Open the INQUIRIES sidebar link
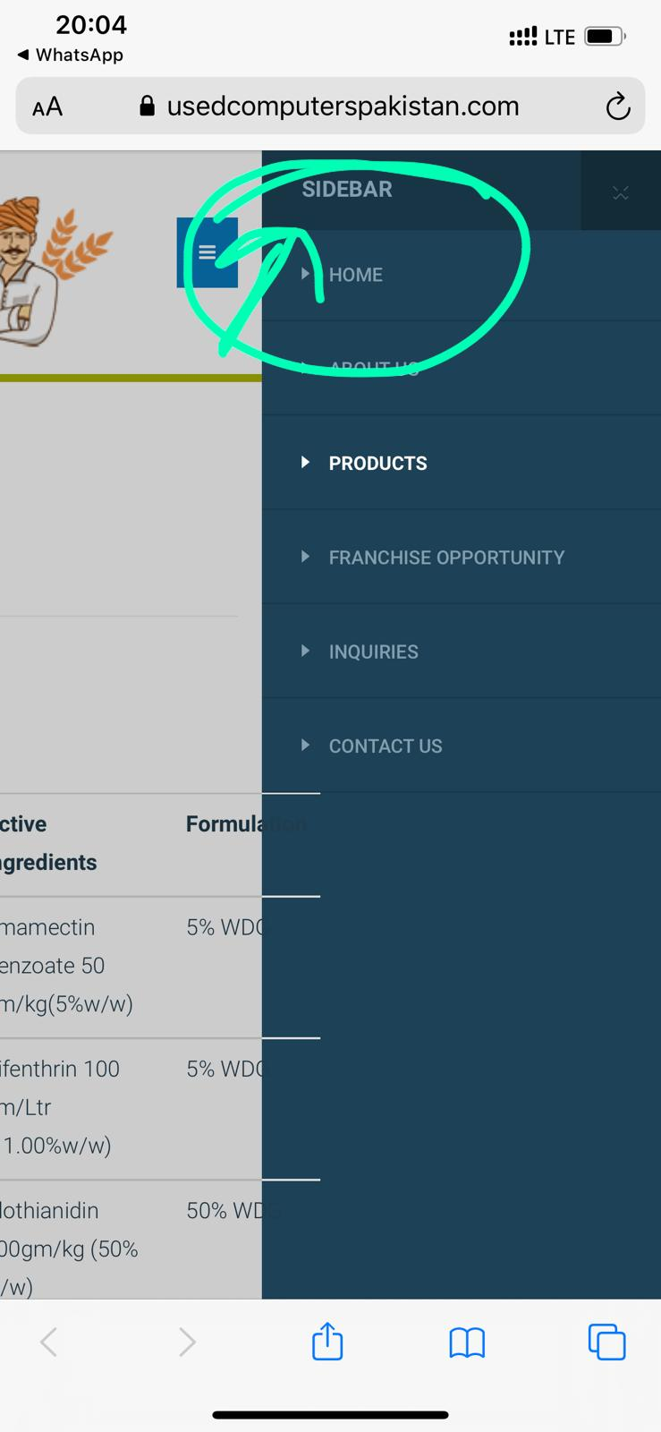The image size is (661, 1432). click(373, 652)
